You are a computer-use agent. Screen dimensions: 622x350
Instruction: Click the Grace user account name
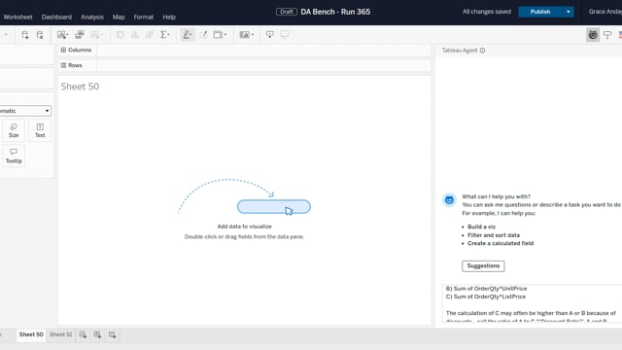click(605, 12)
